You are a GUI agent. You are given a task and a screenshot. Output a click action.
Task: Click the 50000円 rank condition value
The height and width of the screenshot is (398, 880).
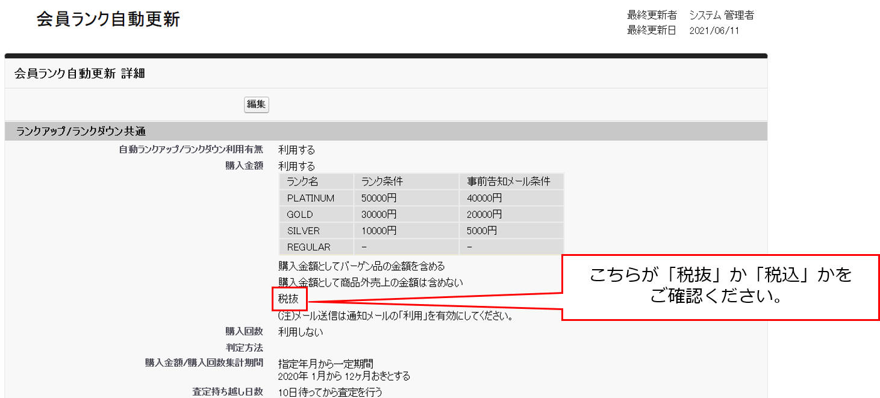[379, 198]
